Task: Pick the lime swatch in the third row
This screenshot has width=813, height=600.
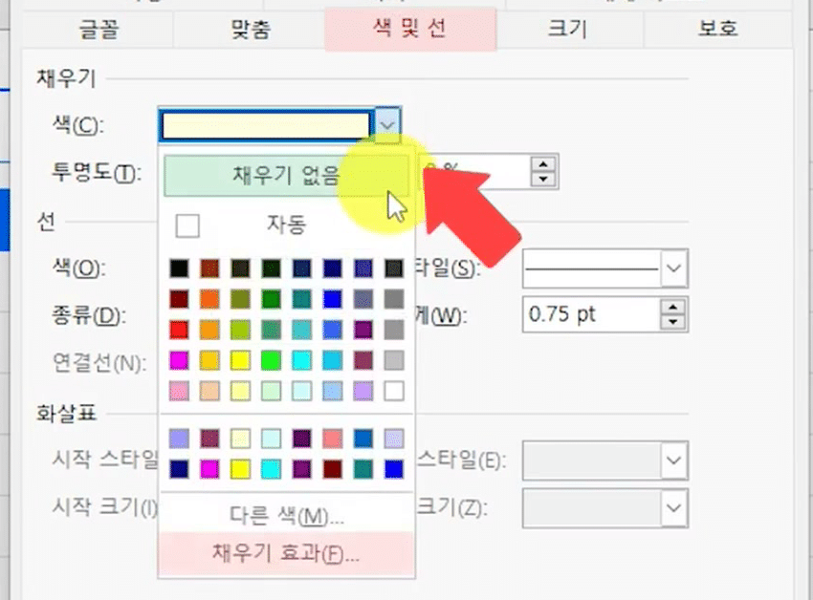Action: [x=240, y=330]
